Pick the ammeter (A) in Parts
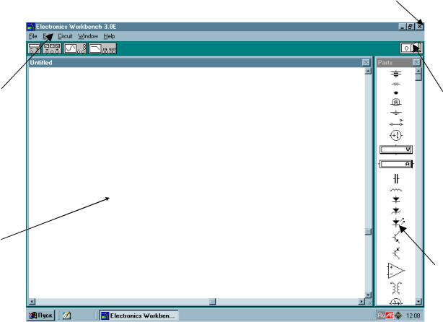This screenshot has width=443, height=322. point(396,164)
